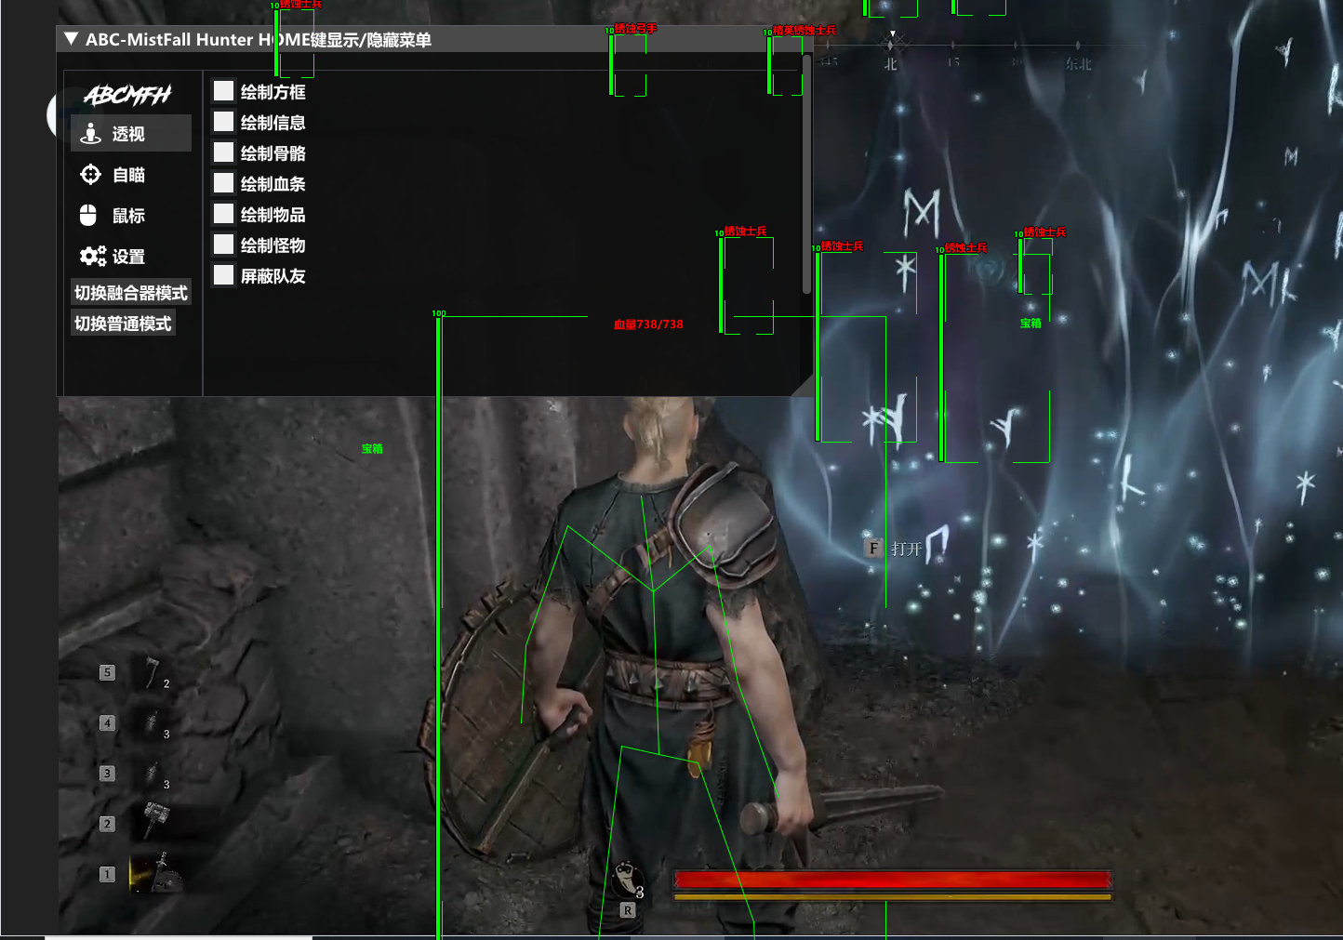Click the 鼠标 mouse icon
This screenshot has width=1343, height=940.
click(x=88, y=216)
